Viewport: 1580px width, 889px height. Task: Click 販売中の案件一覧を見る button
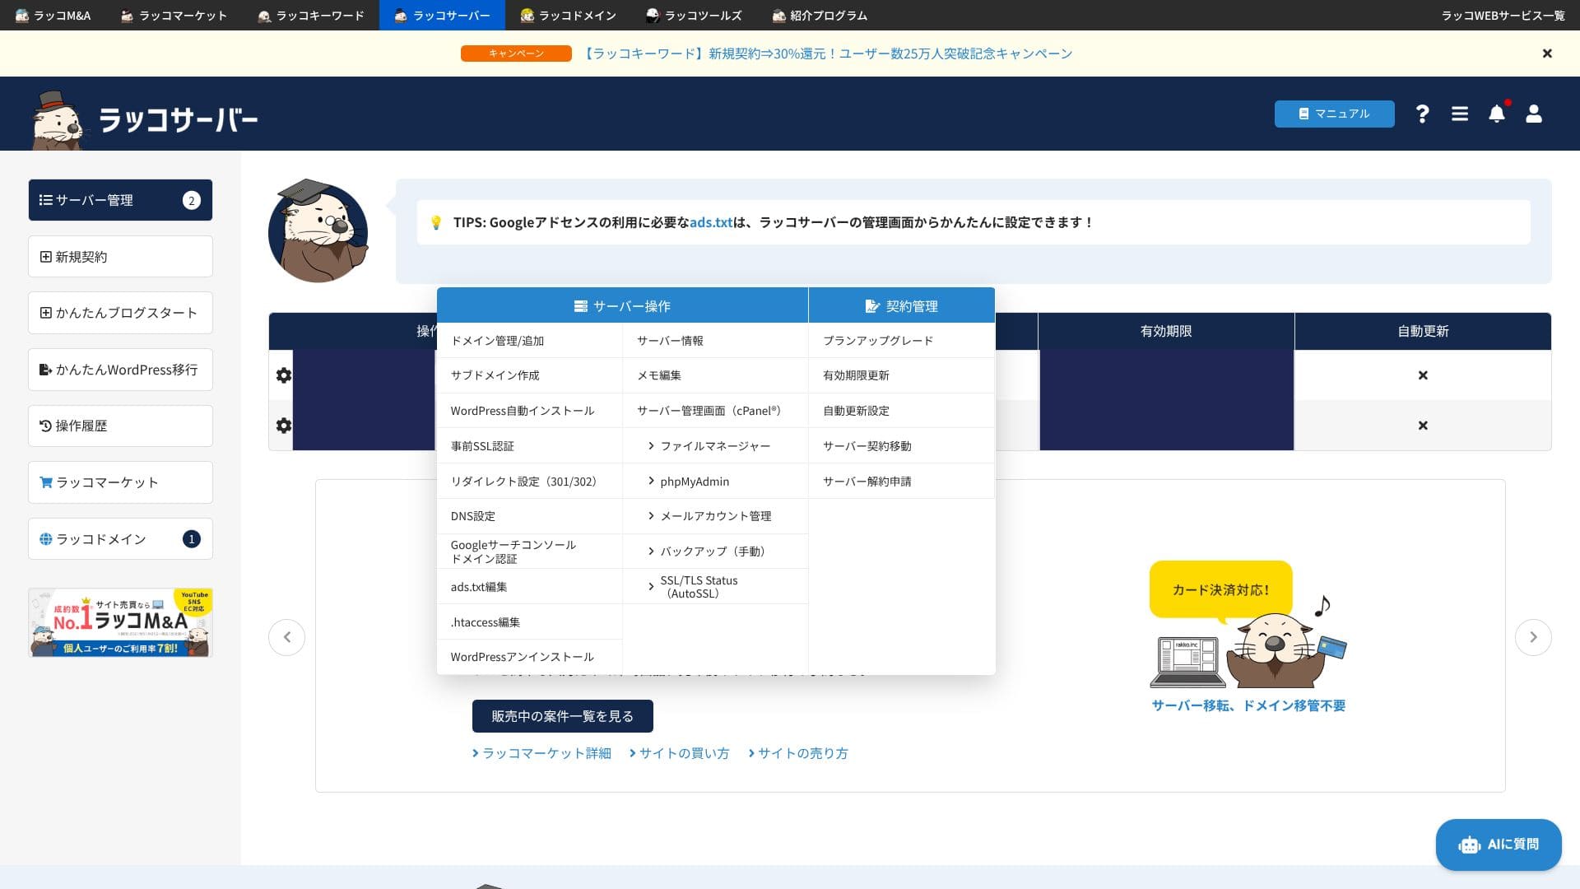pos(562,716)
